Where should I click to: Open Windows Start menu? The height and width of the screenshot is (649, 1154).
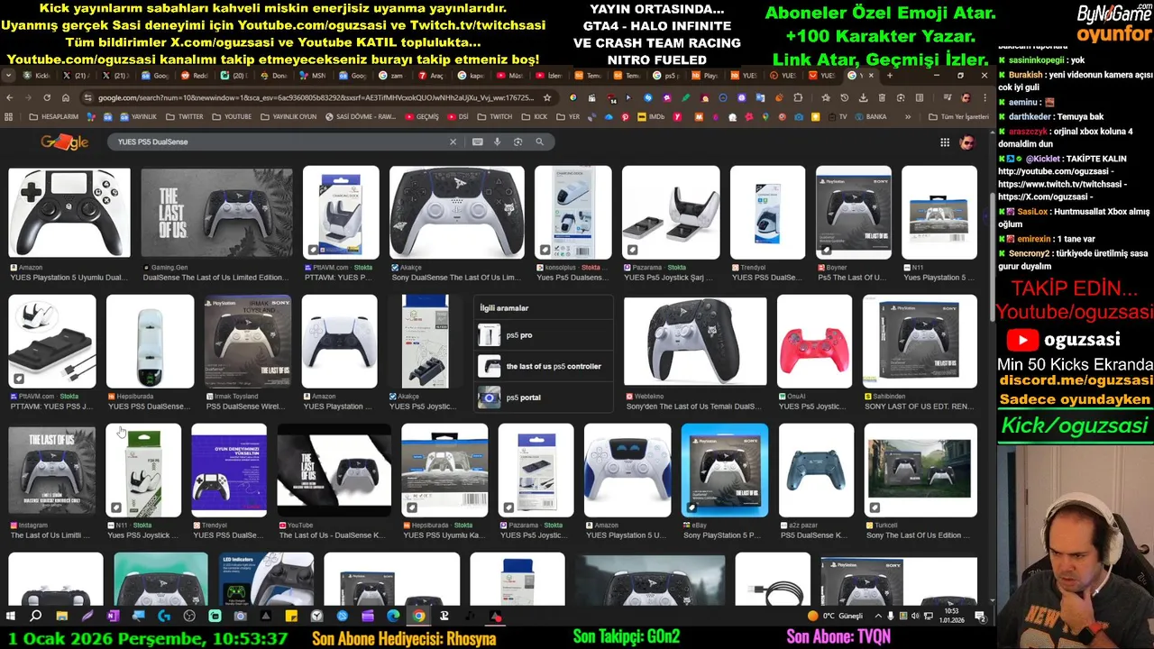(x=10, y=617)
